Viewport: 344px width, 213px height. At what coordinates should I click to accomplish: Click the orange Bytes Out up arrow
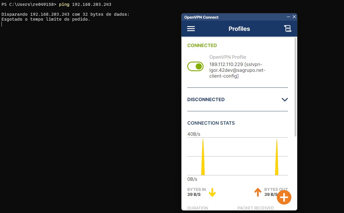click(x=258, y=192)
